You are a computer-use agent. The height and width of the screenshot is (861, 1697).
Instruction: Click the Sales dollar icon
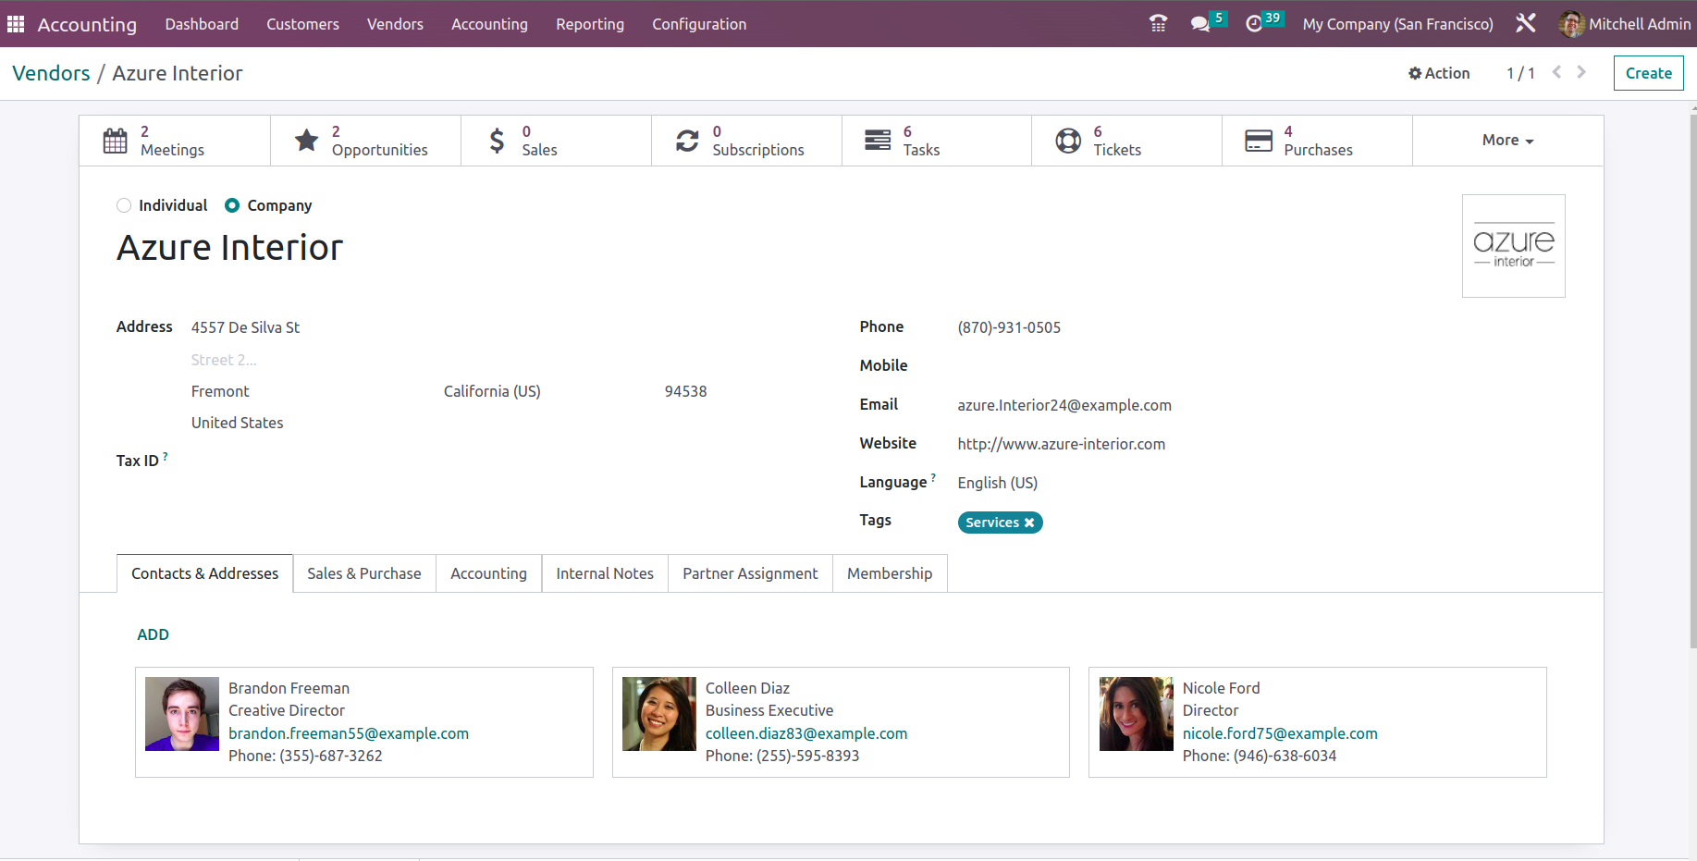497,141
